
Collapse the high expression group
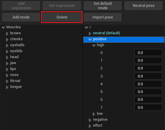pyautogui.click(x=94, y=46)
